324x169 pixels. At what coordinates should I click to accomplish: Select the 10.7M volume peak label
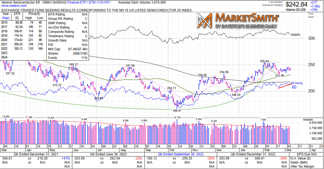click(x=177, y=118)
